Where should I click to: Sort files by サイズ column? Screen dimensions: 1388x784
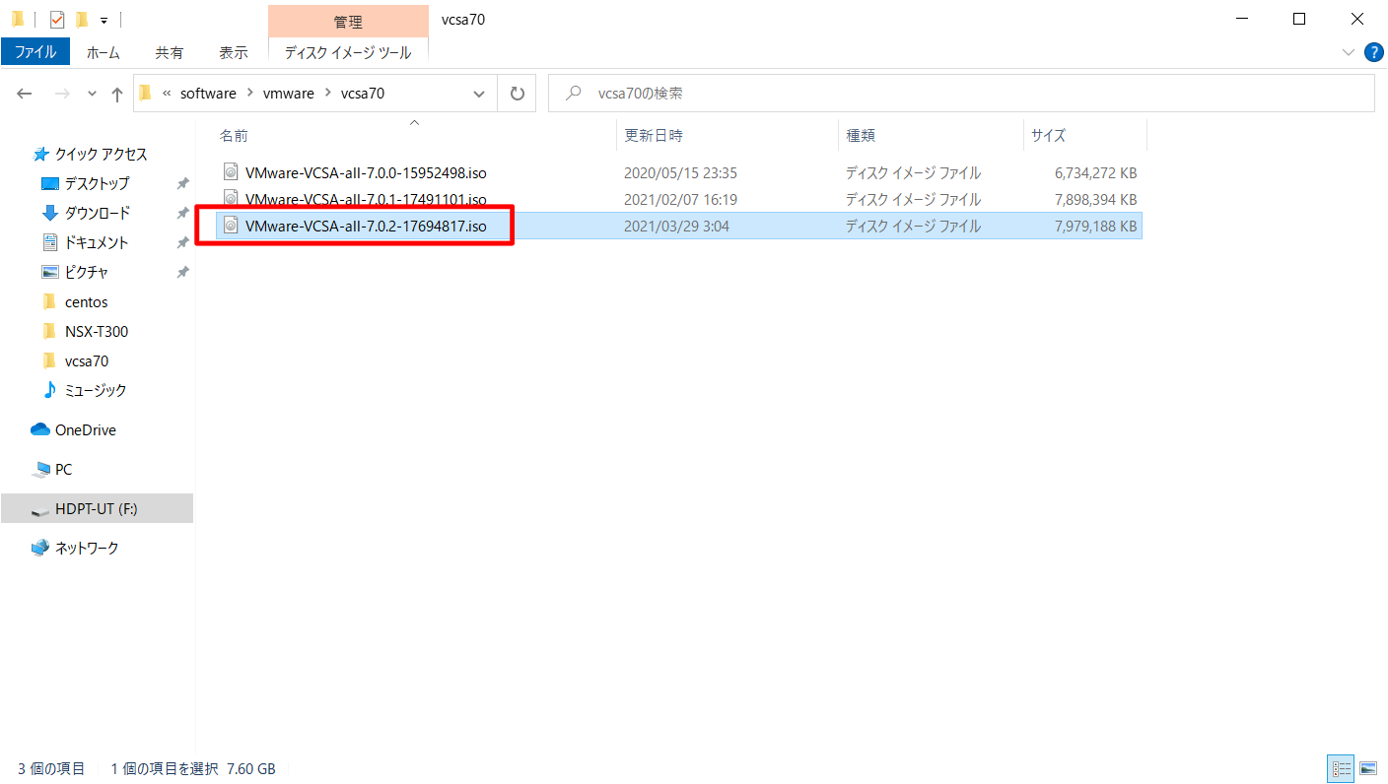[1085, 135]
